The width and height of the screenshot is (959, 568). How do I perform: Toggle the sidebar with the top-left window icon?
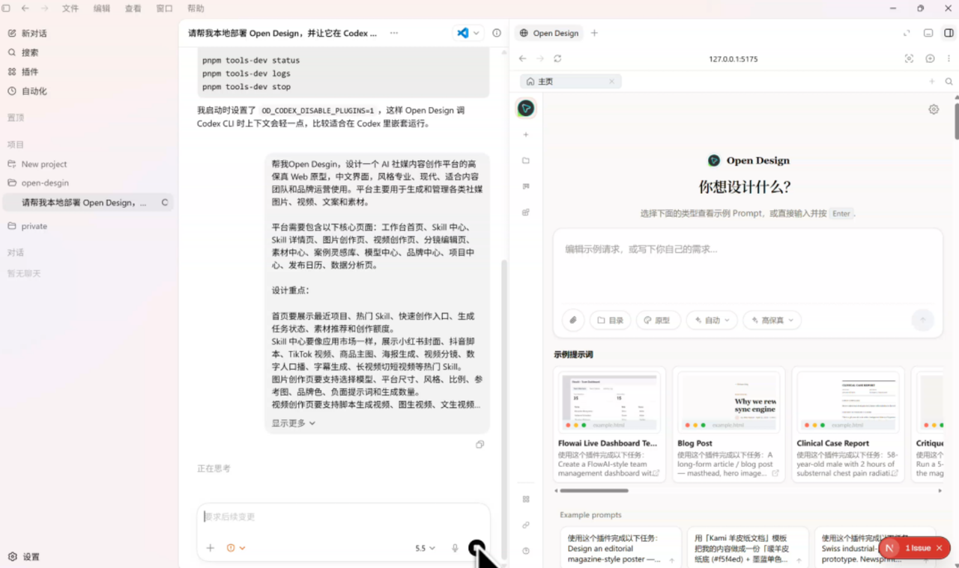(x=5, y=8)
